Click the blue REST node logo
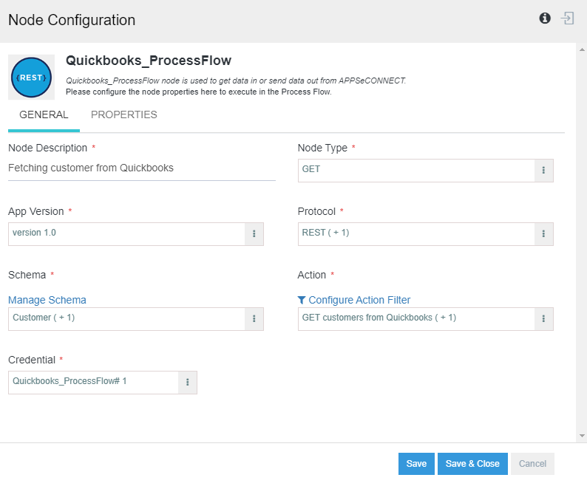 32,77
